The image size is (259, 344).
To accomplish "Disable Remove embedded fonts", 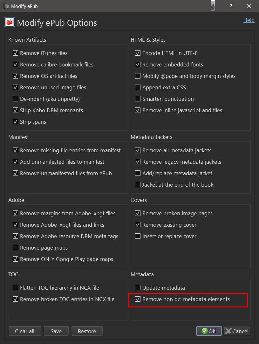I will pos(138,65).
